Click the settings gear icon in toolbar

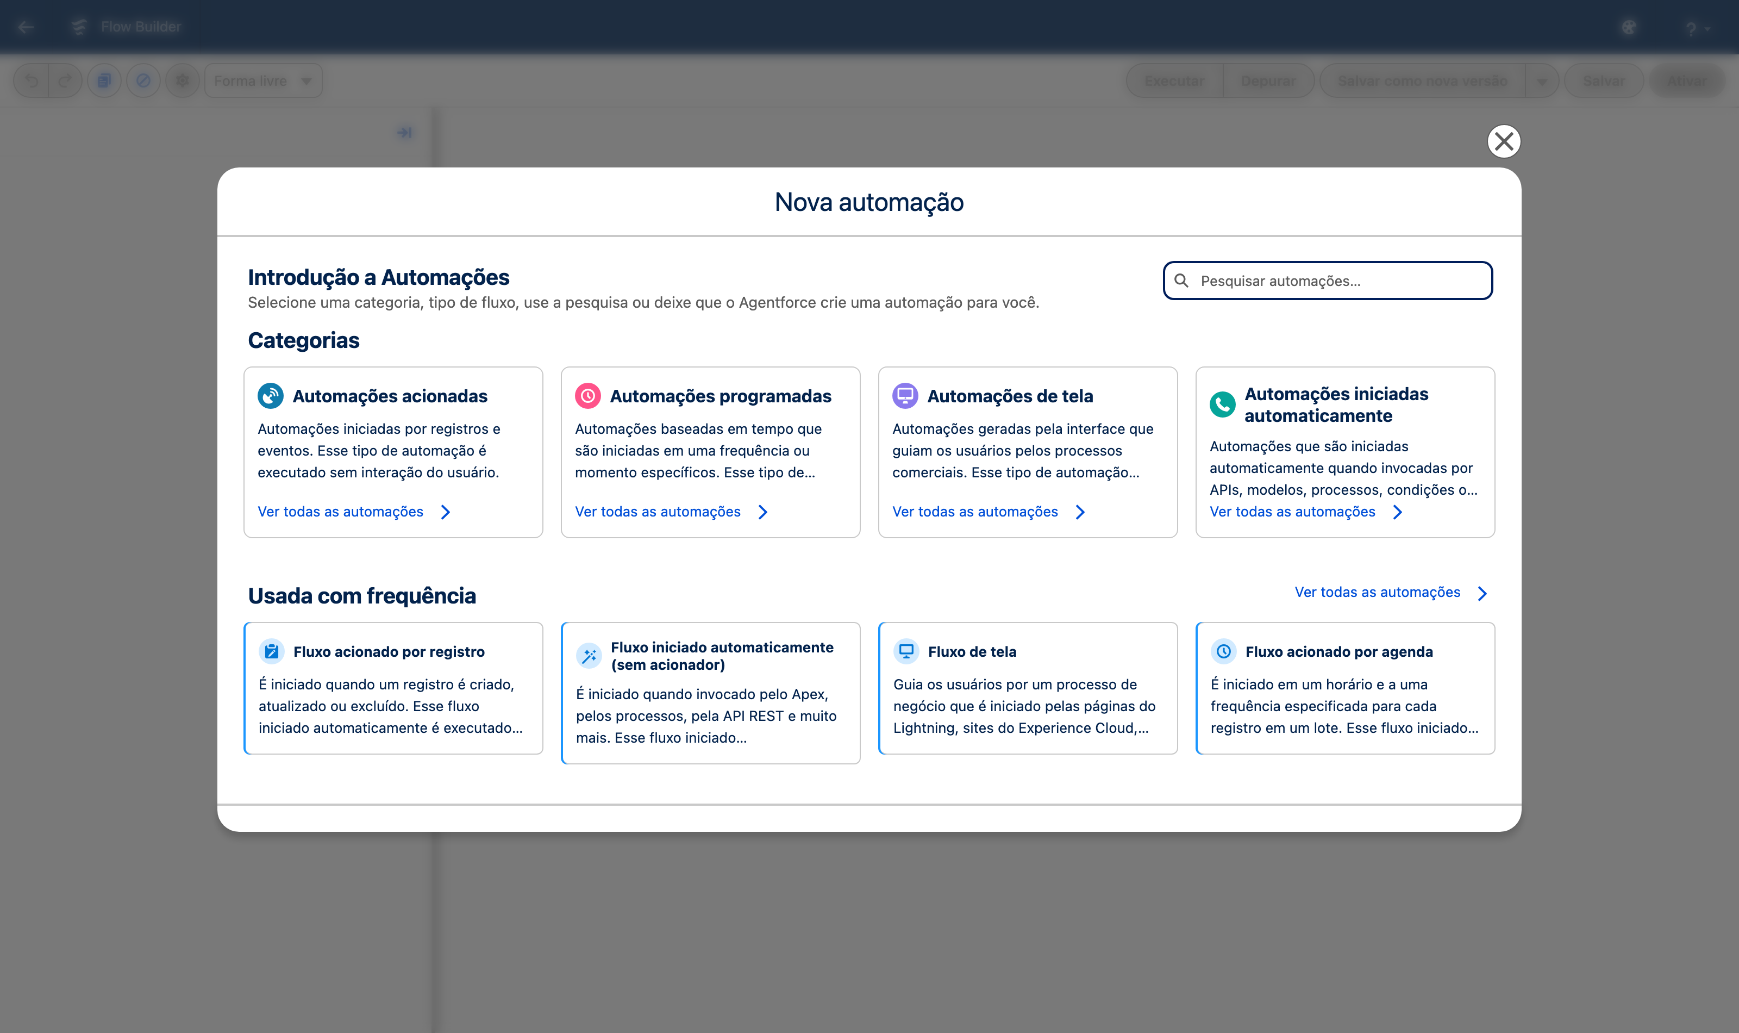pyautogui.click(x=182, y=81)
